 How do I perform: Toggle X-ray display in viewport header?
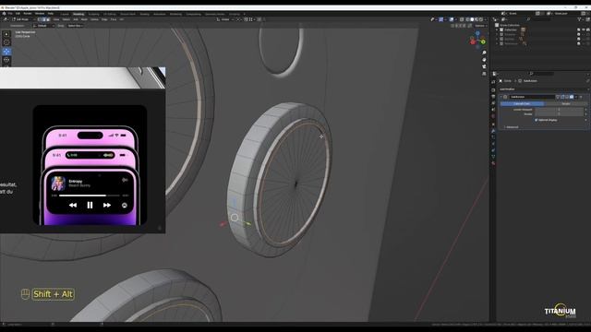[462, 19]
